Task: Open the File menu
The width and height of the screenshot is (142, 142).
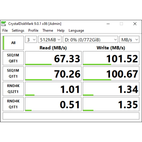Action: (x=5, y=30)
